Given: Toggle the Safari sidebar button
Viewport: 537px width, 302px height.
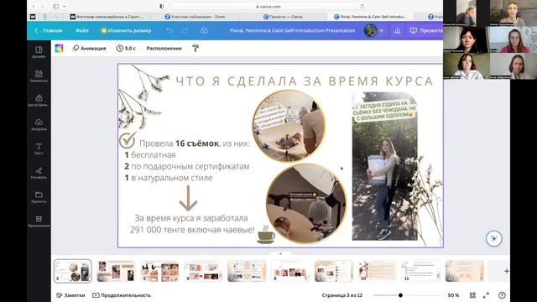Looking at the screenshot, I should tap(55, 7).
